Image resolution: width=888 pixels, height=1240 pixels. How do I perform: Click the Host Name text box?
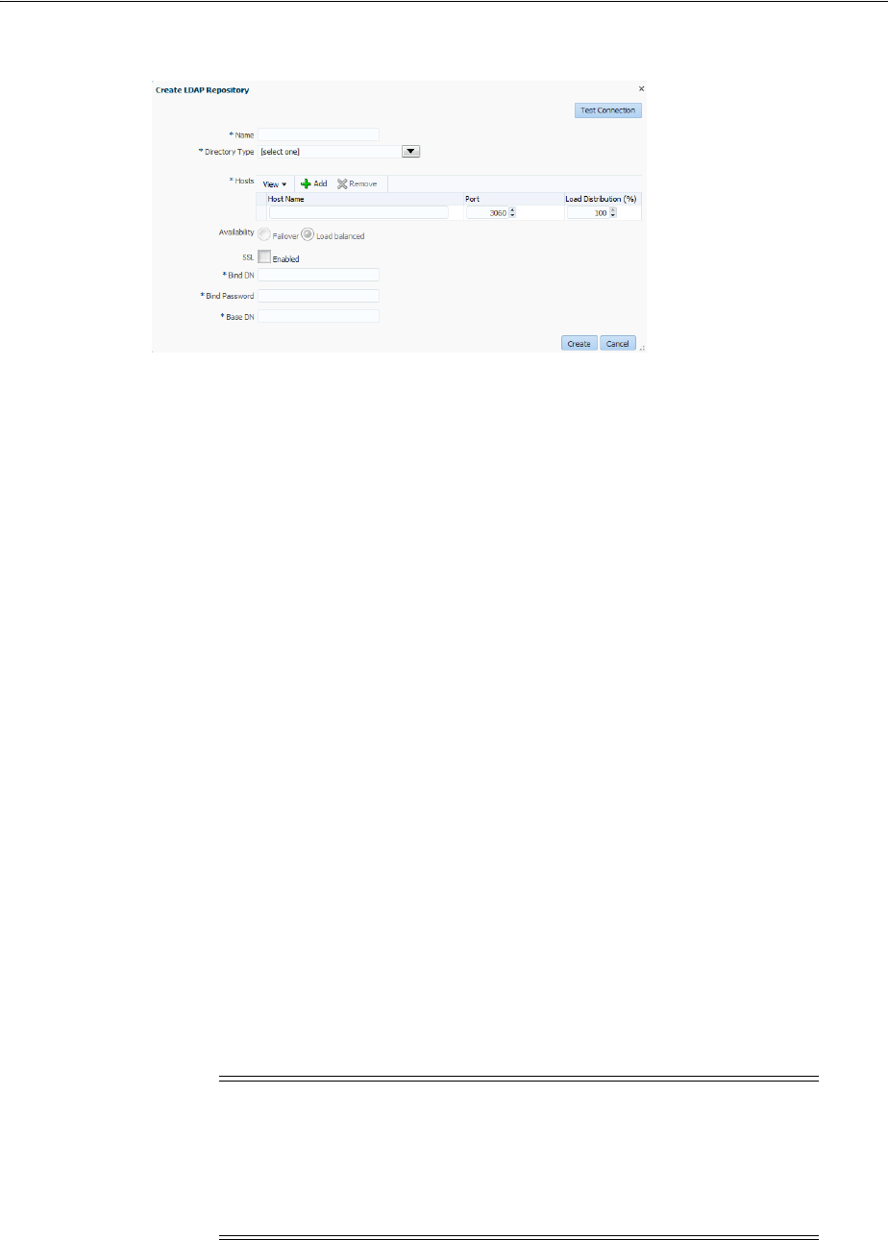(x=358, y=212)
